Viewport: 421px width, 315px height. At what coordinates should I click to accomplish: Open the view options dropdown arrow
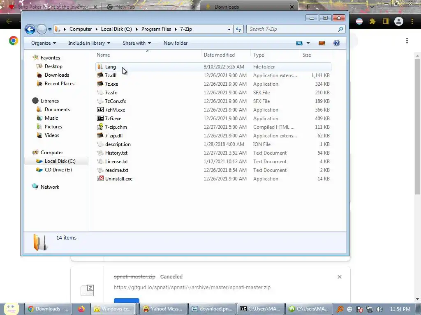[x=308, y=43]
